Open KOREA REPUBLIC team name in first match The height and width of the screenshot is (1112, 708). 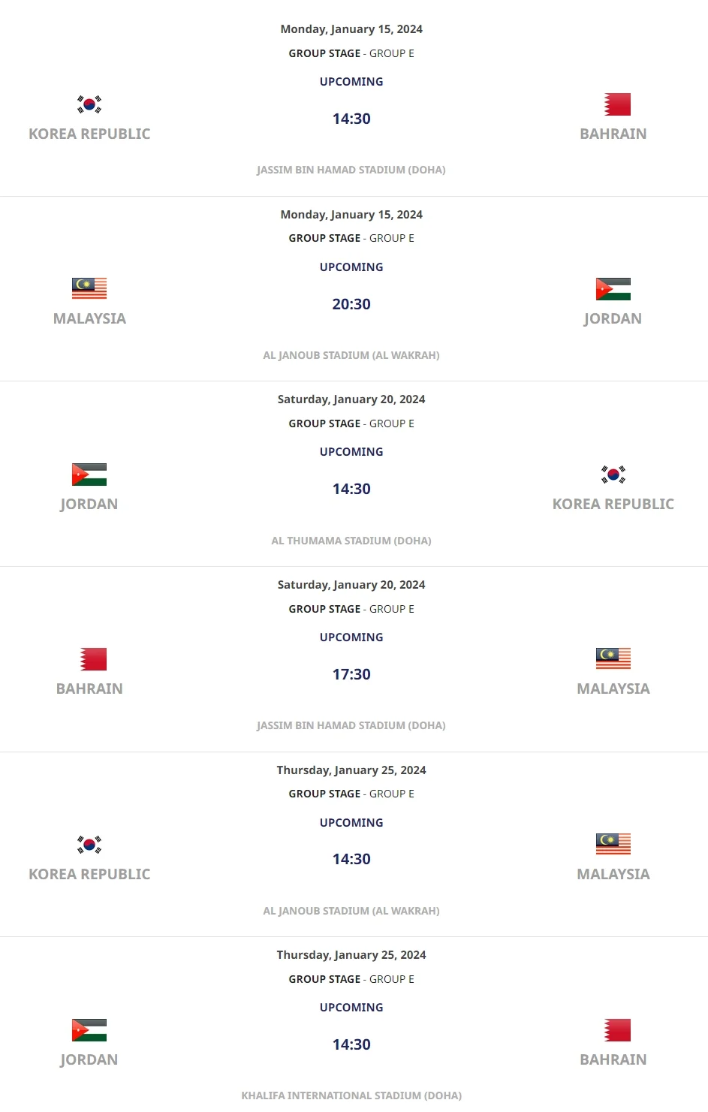click(89, 134)
